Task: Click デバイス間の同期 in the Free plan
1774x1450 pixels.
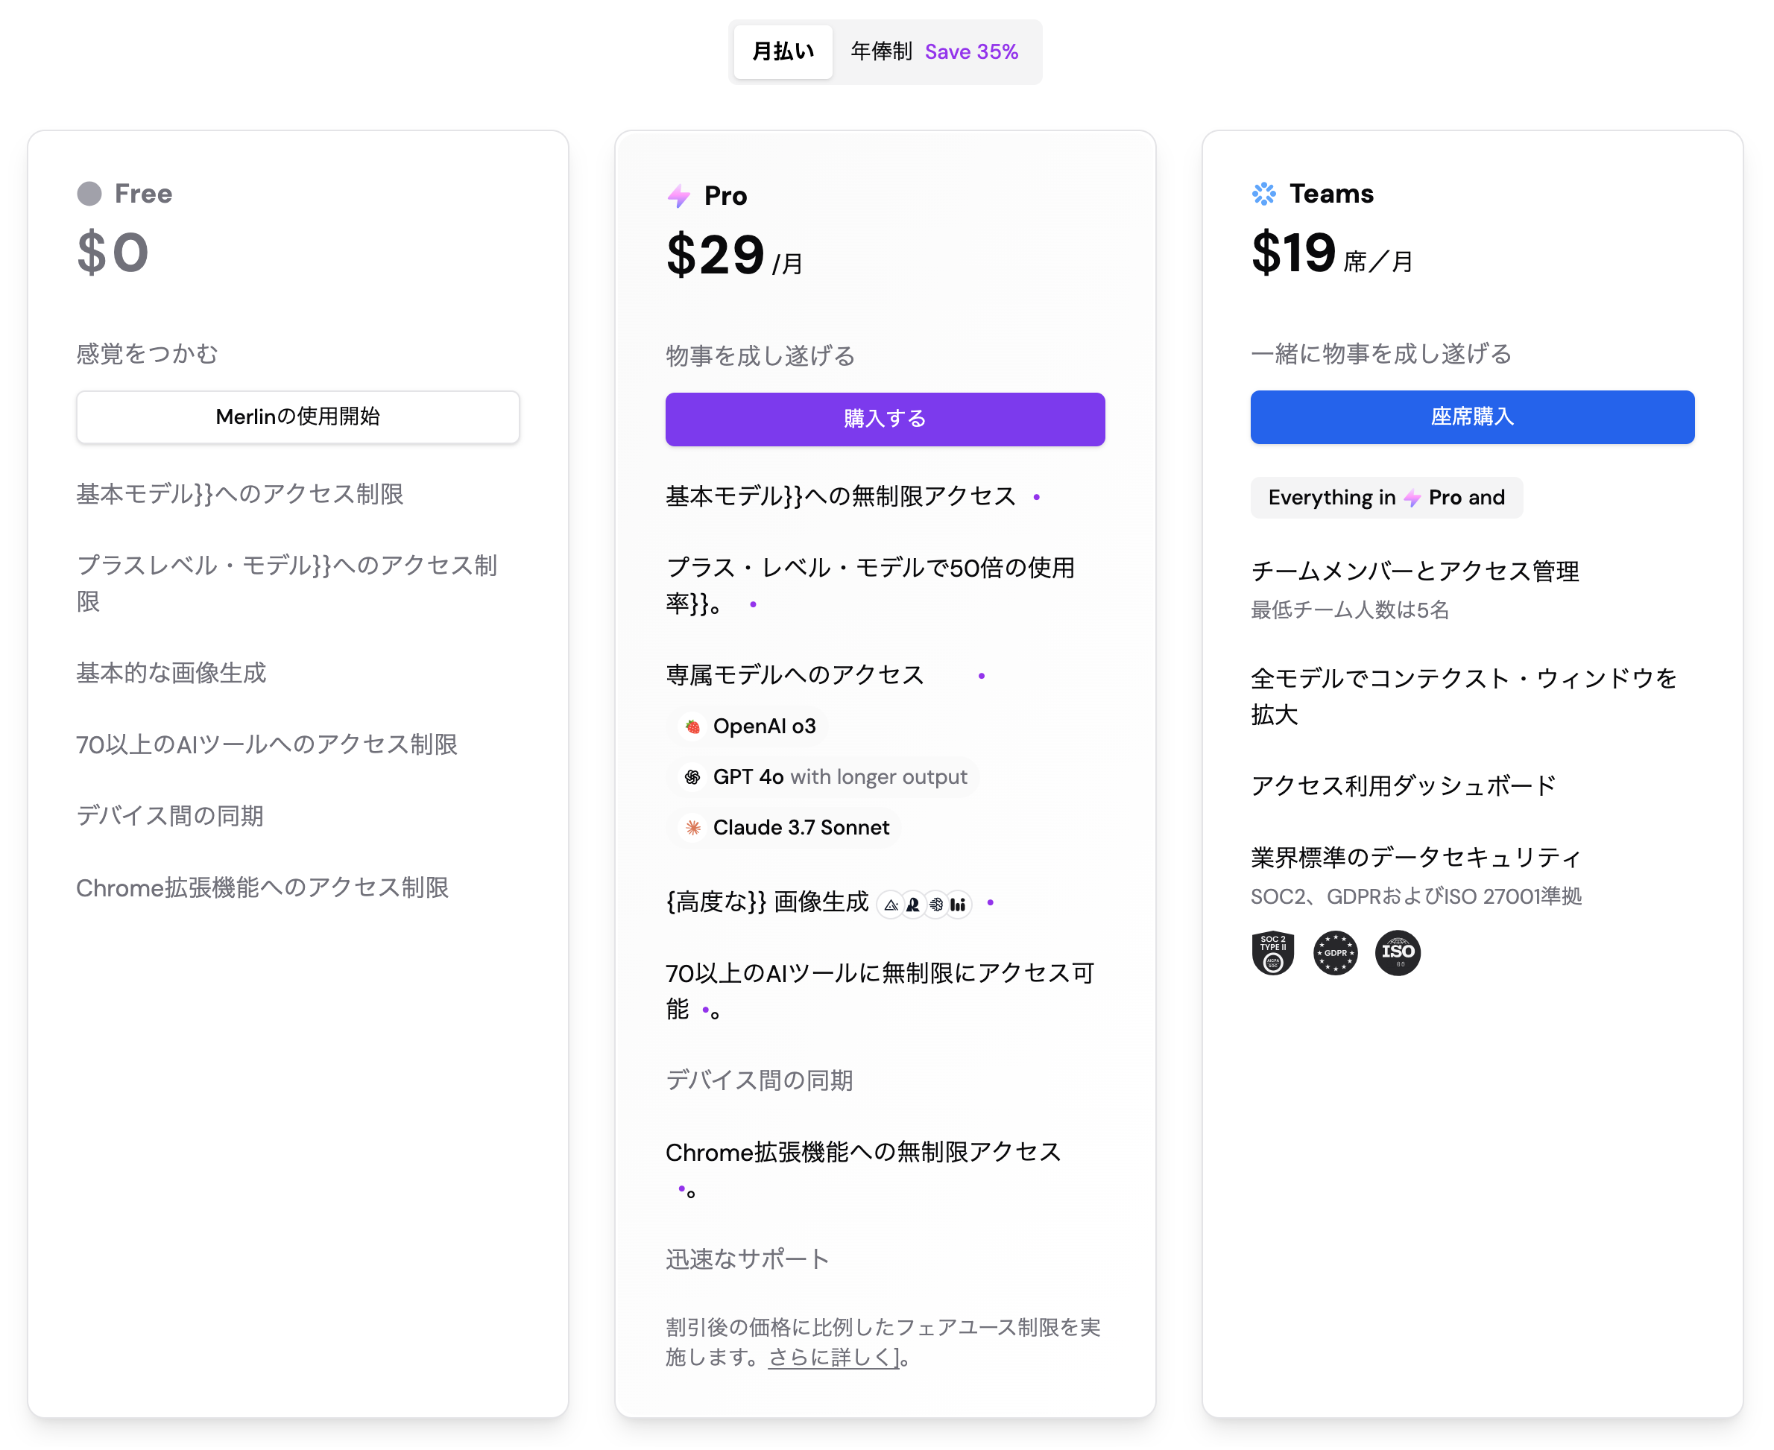Action: click(x=171, y=816)
